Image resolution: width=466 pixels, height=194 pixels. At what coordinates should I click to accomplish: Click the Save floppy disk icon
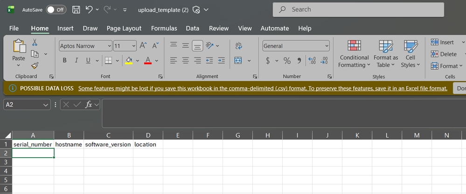(76, 10)
